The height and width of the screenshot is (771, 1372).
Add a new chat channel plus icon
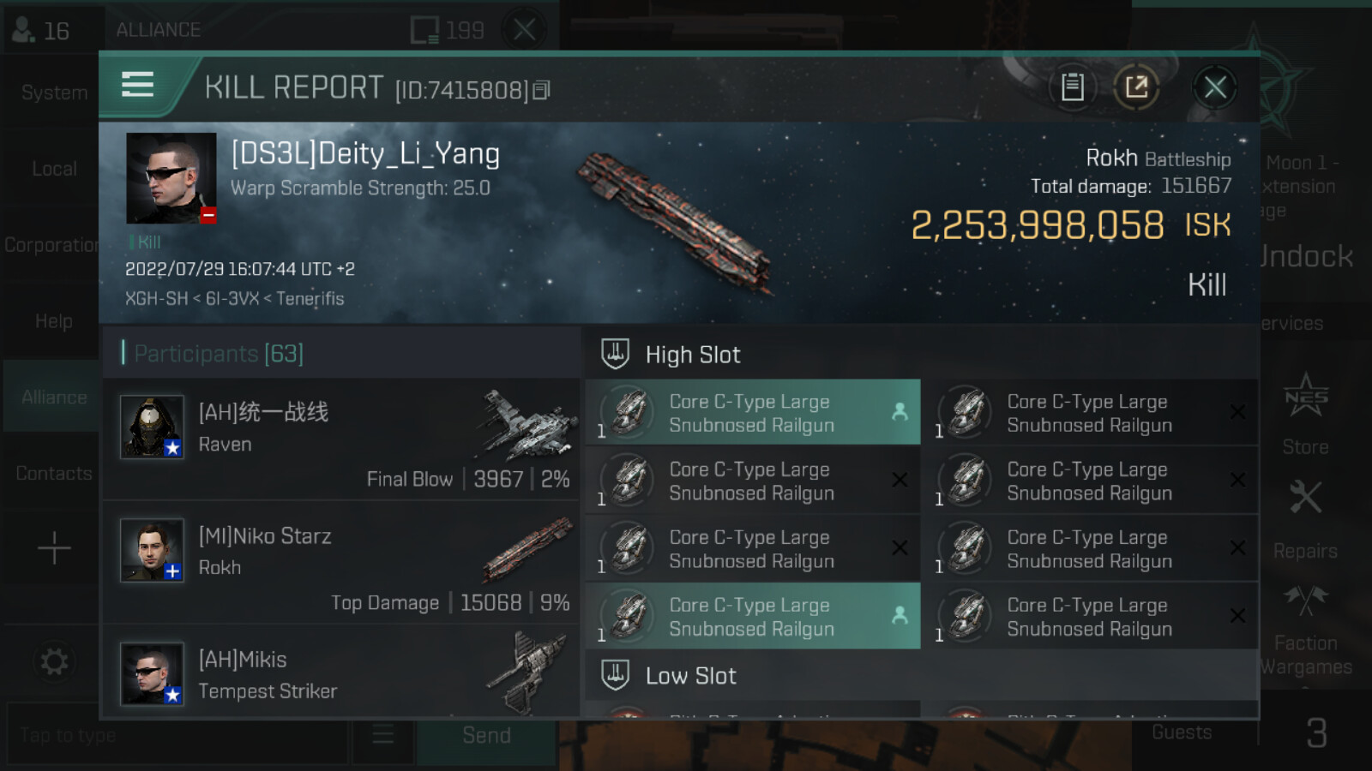pos(53,547)
